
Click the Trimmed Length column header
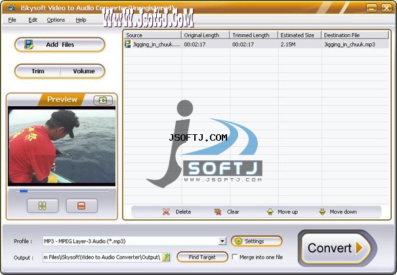pos(253,35)
